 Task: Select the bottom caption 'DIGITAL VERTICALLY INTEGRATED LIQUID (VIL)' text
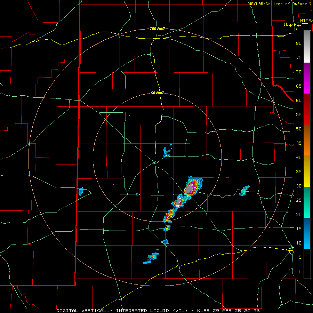point(122,311)
